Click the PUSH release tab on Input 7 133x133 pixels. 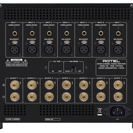tap(118, 42)
